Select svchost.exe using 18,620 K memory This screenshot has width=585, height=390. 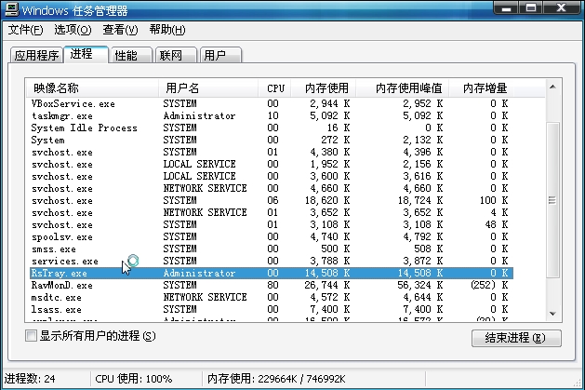pos(272,200)
